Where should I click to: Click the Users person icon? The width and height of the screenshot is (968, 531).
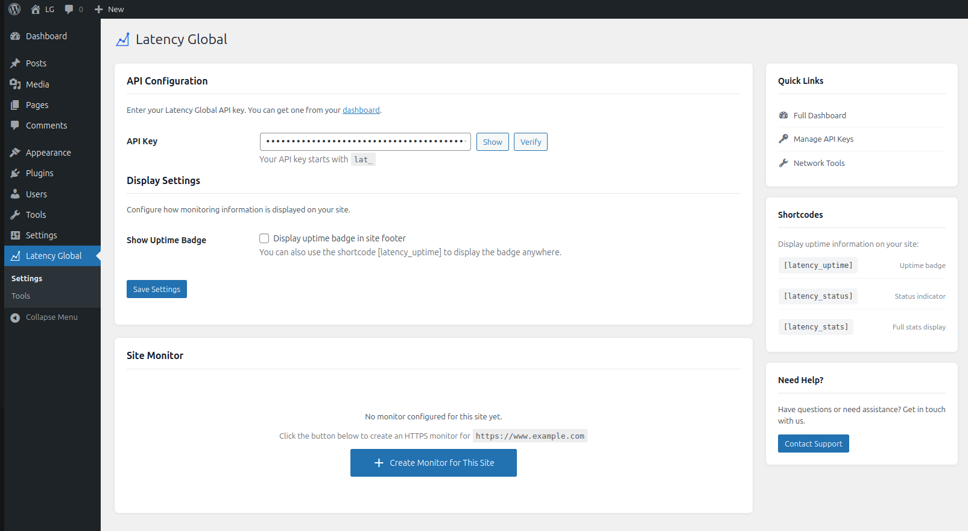point(15,194)
